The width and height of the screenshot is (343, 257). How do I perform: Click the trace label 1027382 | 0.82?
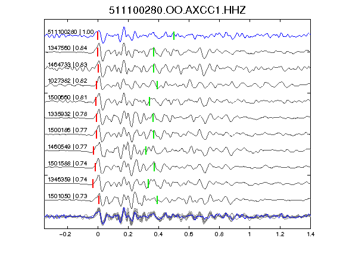click(x=68, y=81)
